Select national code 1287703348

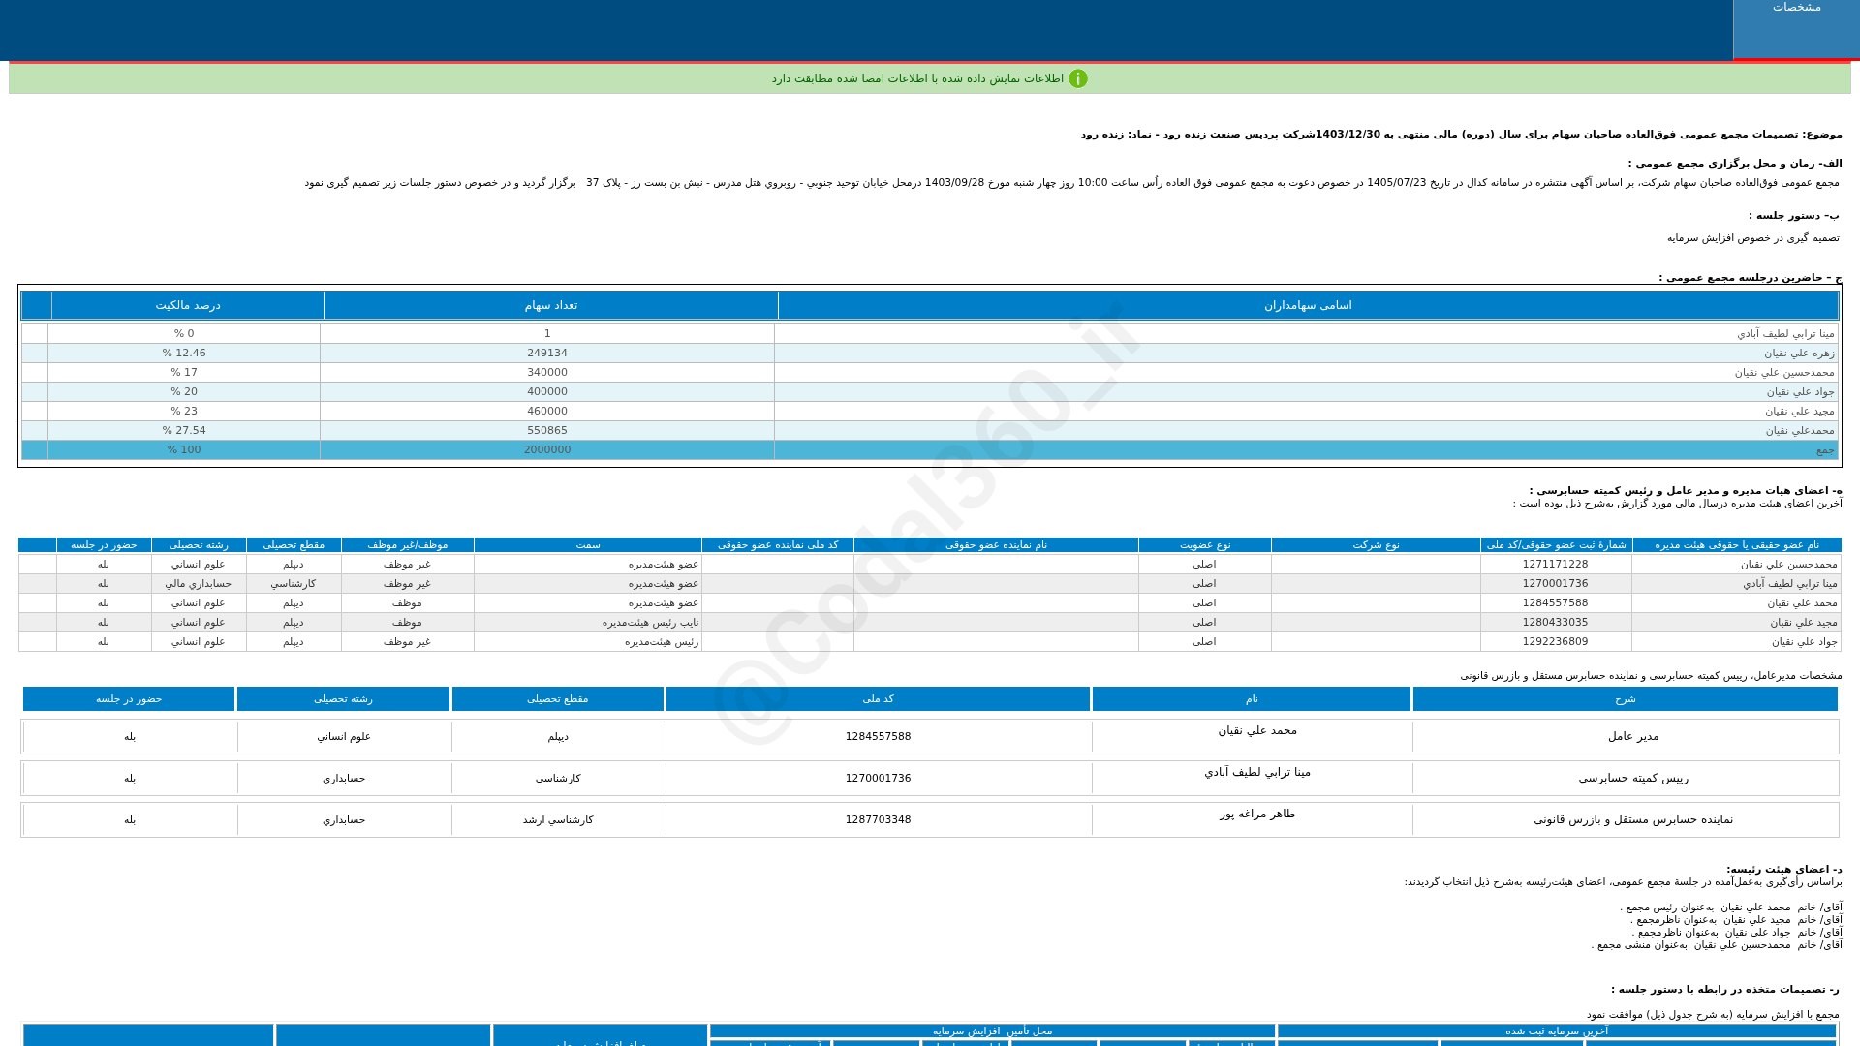click(x=878, y=820)
